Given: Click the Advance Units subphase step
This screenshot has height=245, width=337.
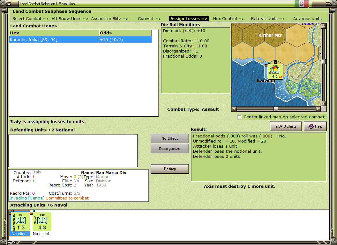Looking at the screenshot, I should click(x=307, y=19).
